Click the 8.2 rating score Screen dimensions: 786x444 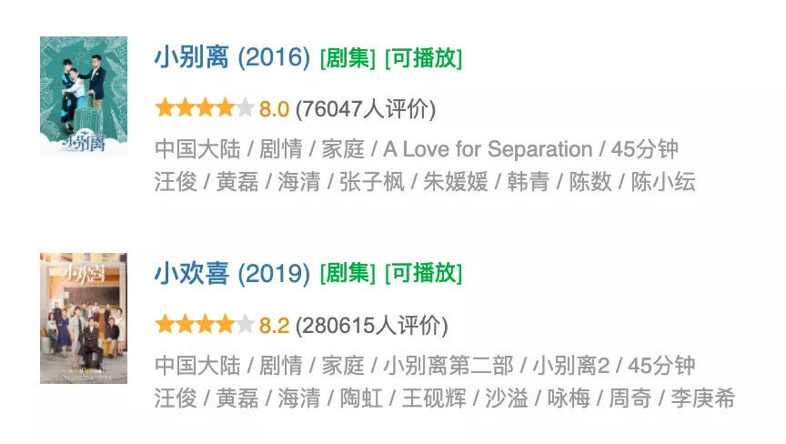pos(274,326)
